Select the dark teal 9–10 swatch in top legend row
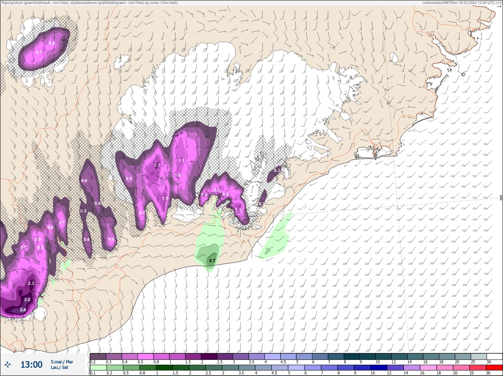503x376 pixels. 367,356
